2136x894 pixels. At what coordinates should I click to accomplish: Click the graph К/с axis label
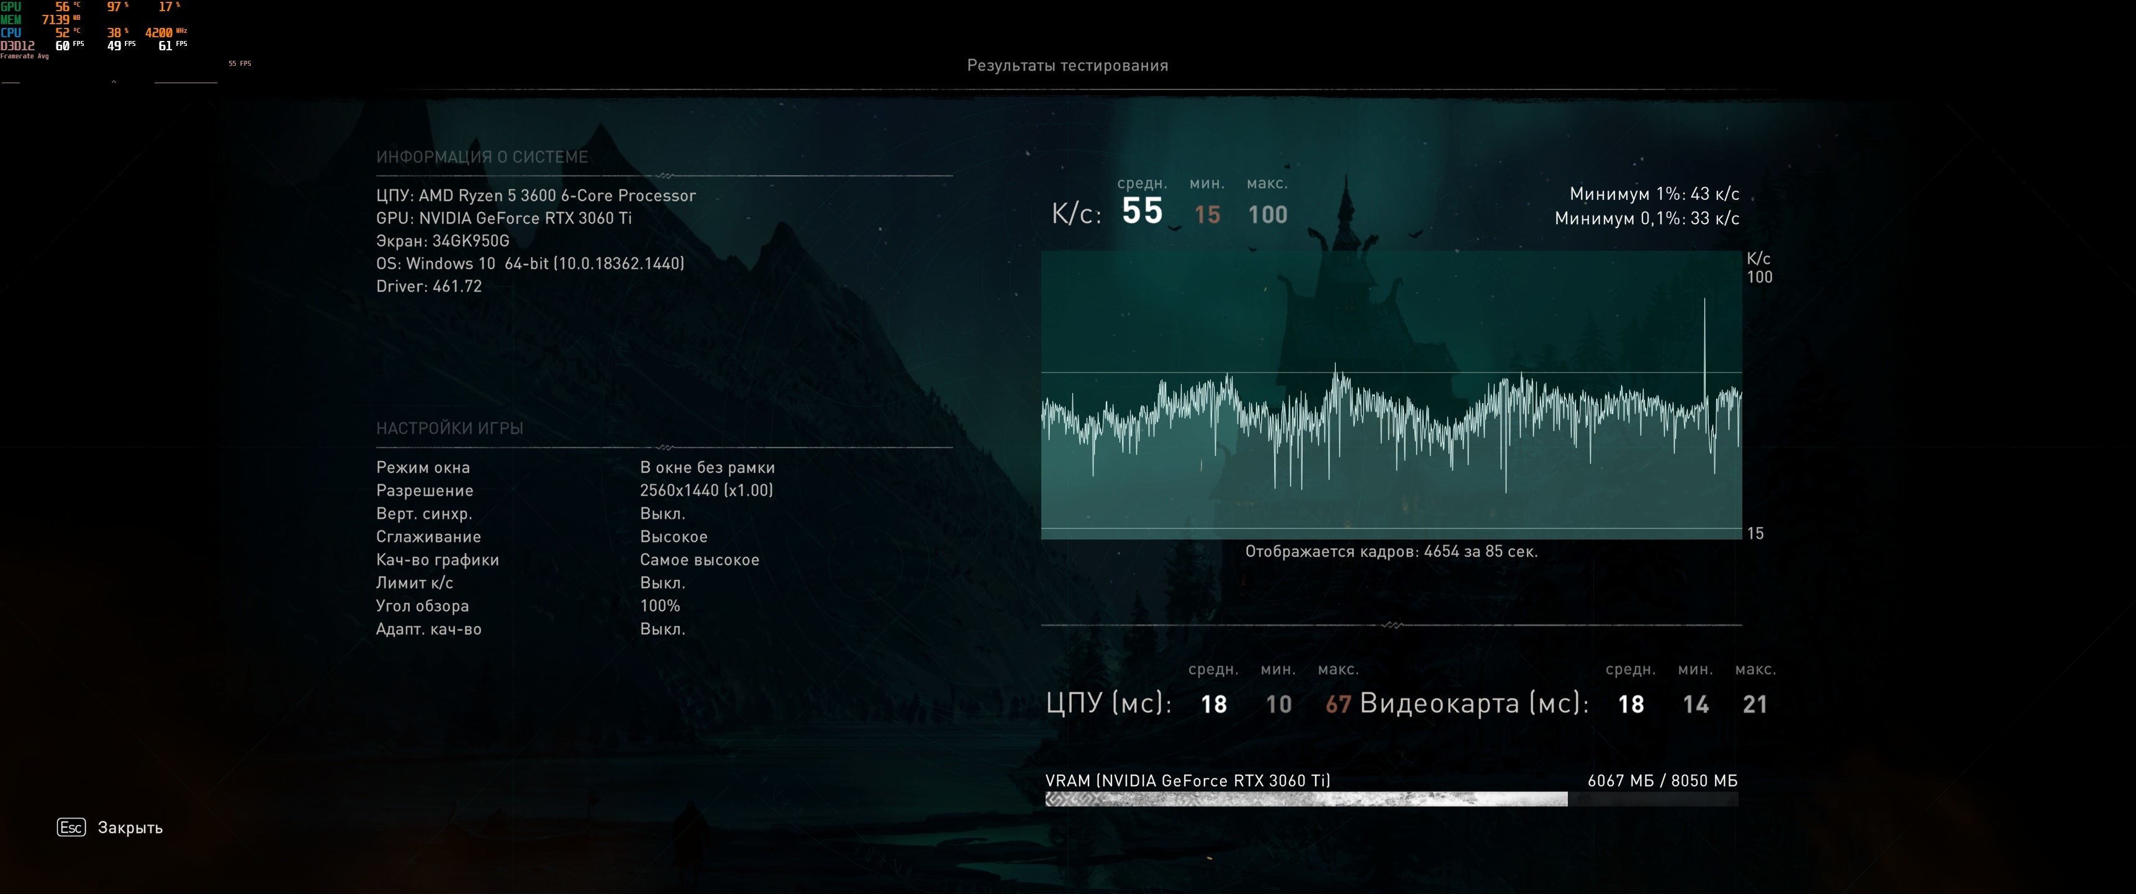pos(1758,259)
